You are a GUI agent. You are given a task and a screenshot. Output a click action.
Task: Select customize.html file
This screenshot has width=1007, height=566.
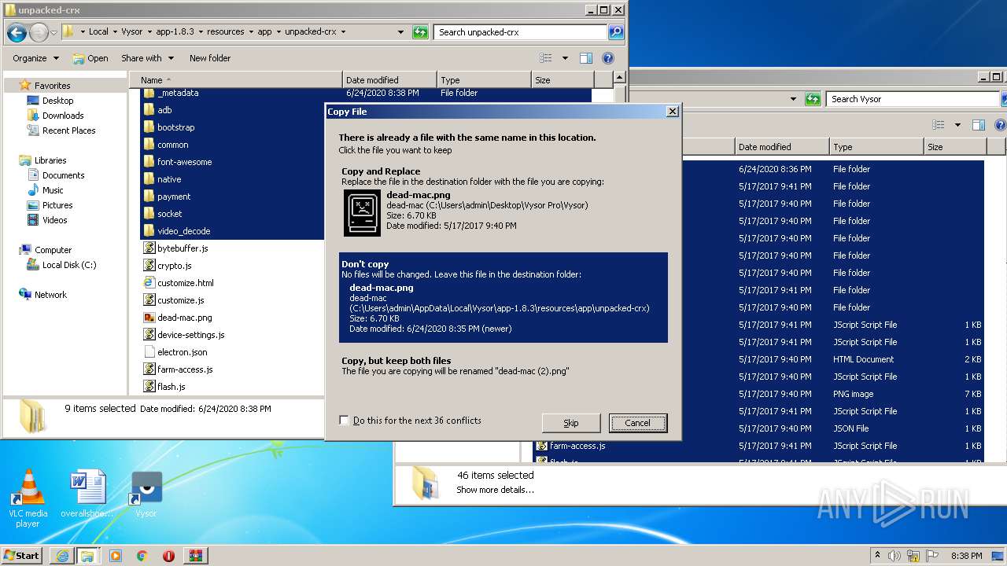tap(185, 283)
